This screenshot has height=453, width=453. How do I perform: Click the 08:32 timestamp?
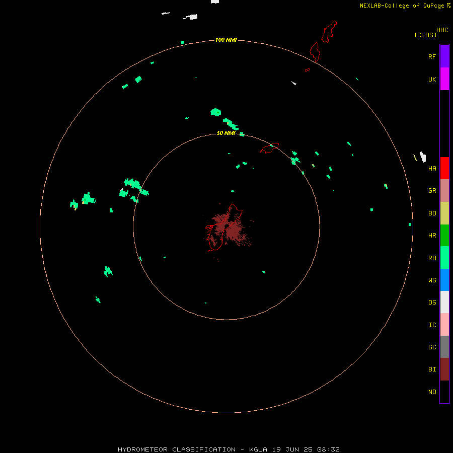[328, 449]
